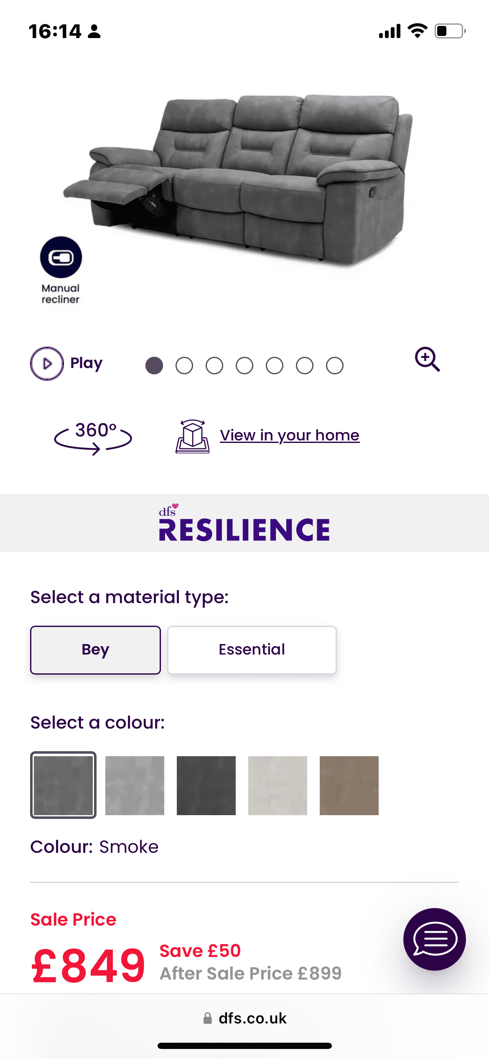Tap the dfs Resilience logo banner
Image resolution: width=489 pixels, height=1059 pixels.
coord(244,523)
